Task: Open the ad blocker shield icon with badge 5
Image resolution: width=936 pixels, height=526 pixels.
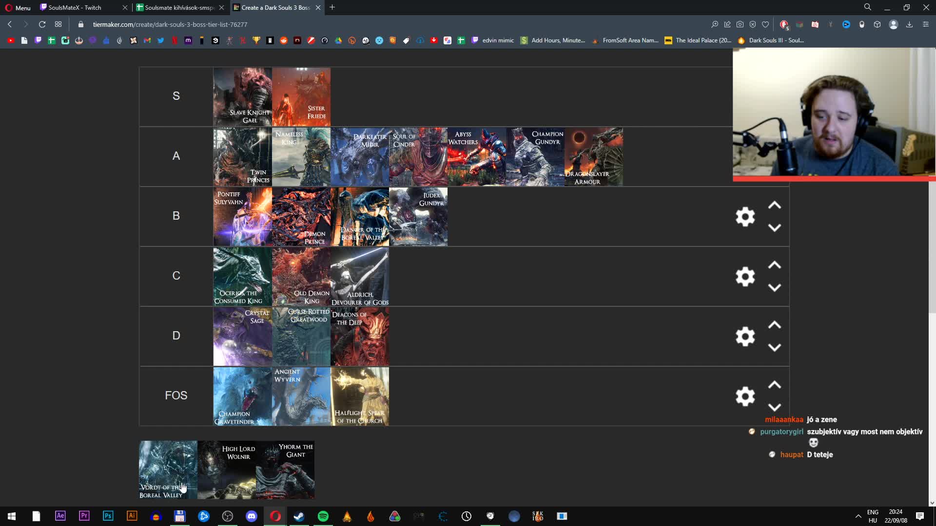Action: pos(784,24)
